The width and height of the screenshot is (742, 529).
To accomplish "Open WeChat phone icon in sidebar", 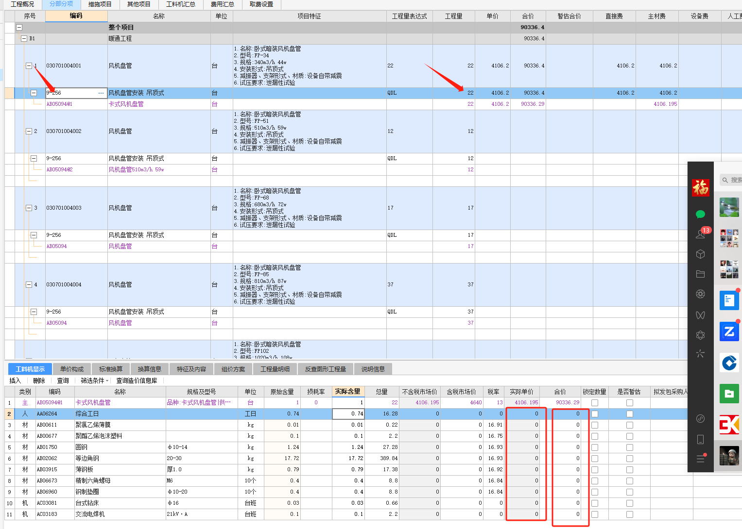I will (700, 439).
